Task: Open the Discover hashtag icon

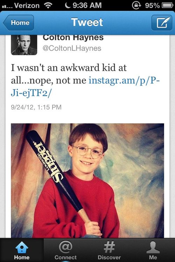Action: coord(109,247)
